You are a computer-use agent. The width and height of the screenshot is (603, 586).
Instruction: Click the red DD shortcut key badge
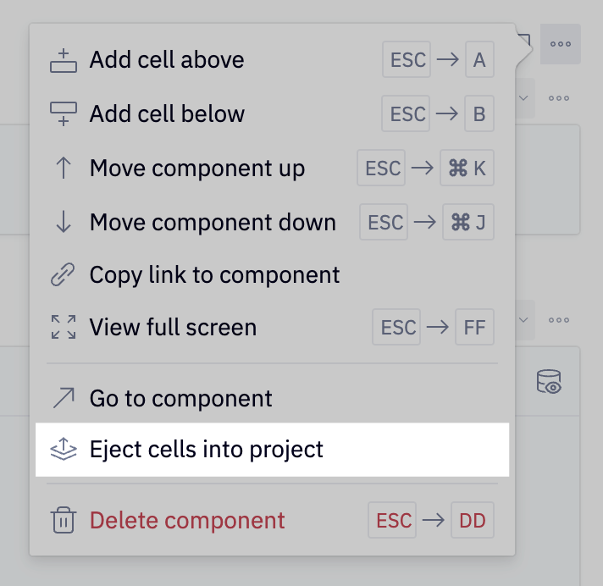[473, 520]
